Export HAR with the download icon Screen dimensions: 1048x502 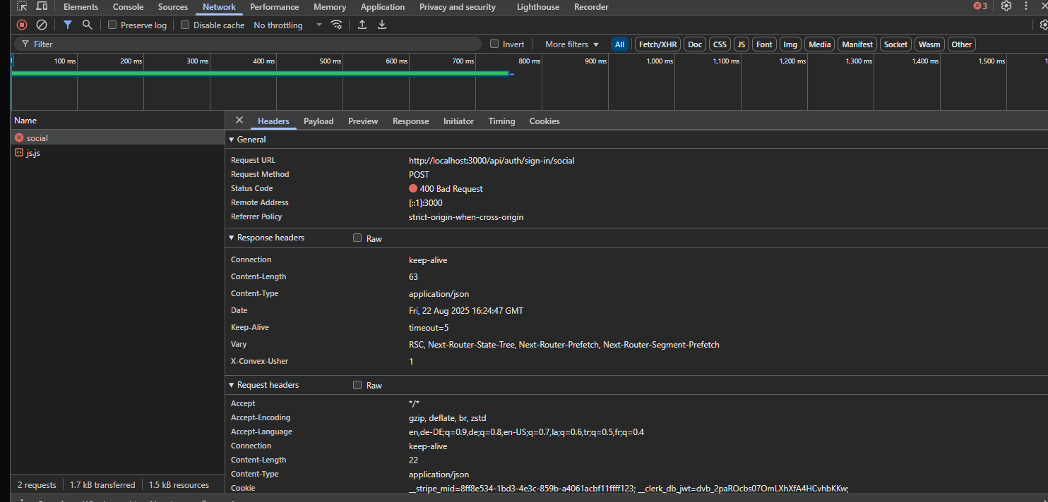(382, 25)
